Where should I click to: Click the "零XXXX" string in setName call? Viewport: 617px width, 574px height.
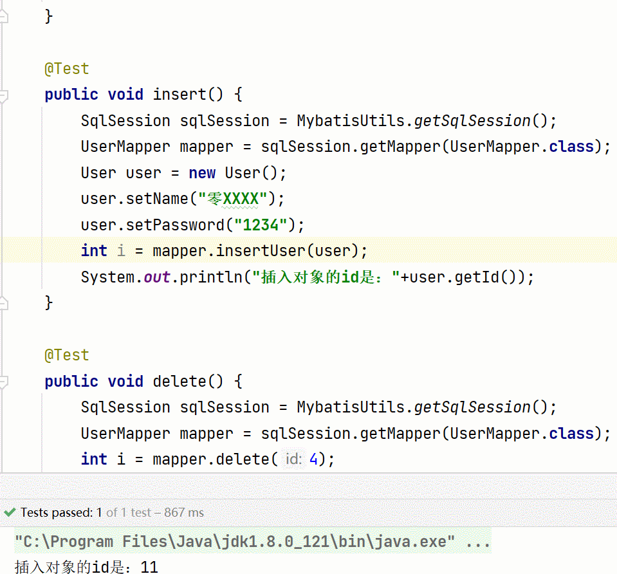(x=232, y=199)
